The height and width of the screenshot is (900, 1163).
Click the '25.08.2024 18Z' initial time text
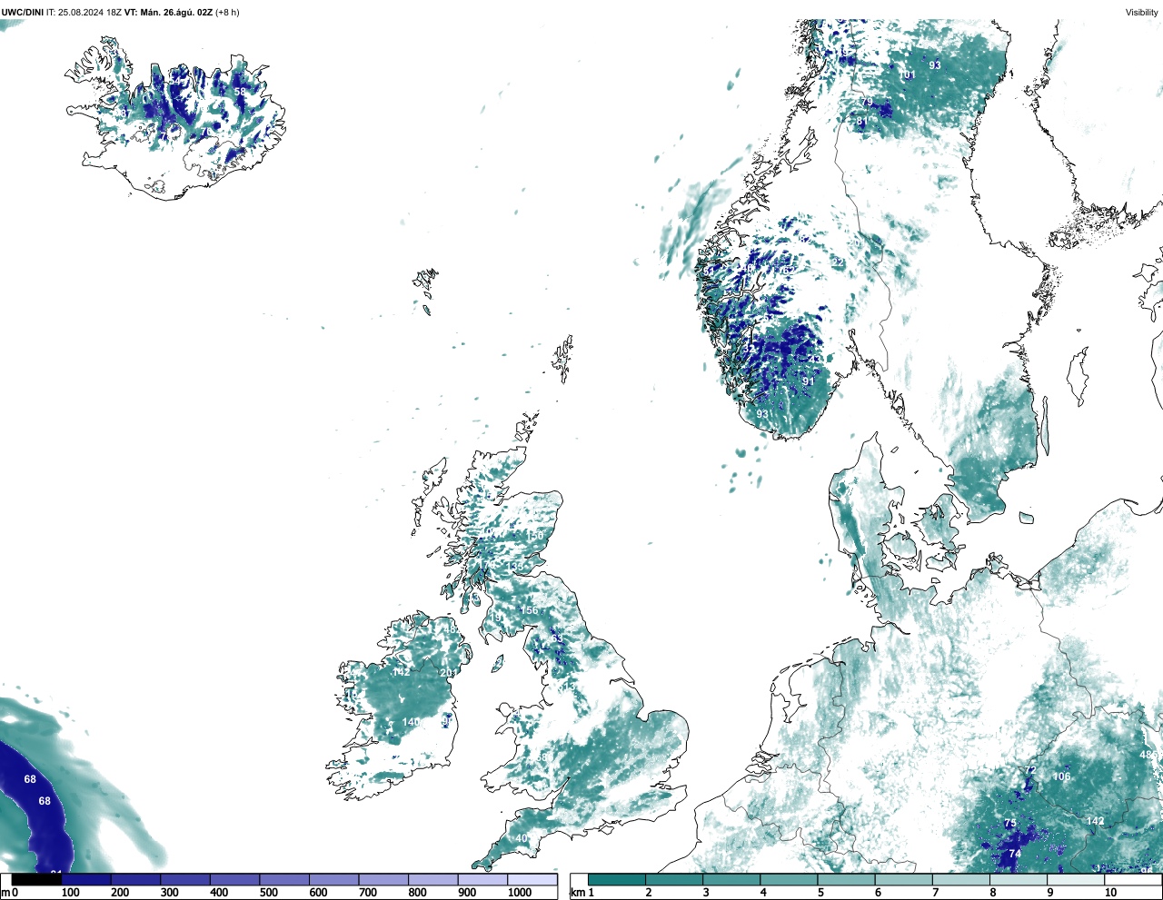pos(89,13)
